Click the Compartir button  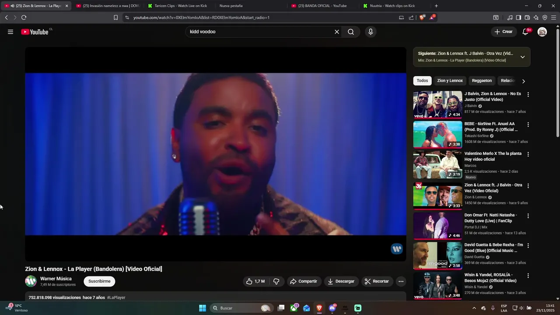pyautogui.click(x=304, y=281)
